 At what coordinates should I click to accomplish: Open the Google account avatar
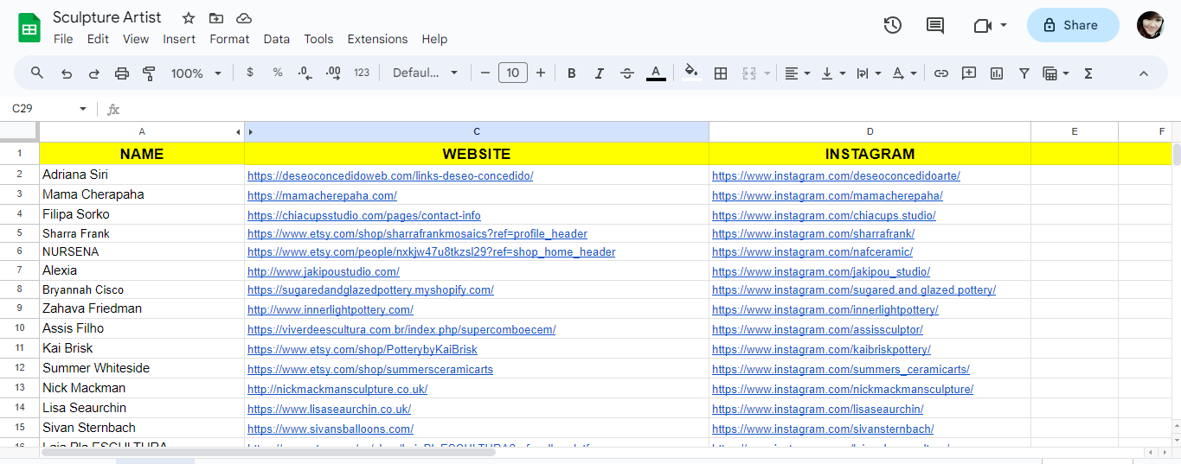1151,25
